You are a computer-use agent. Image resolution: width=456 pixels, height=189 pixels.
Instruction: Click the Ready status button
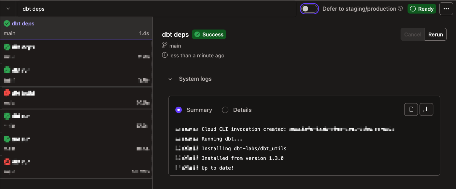tap(422, 9)
